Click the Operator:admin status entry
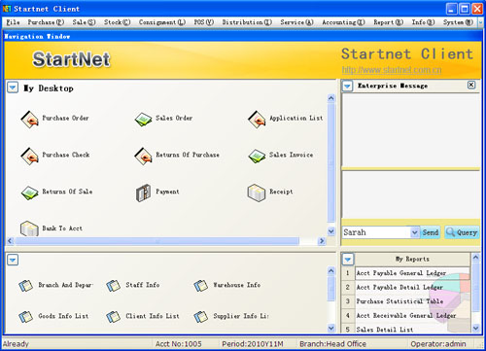The image size is (486, 351). (438, 344)
